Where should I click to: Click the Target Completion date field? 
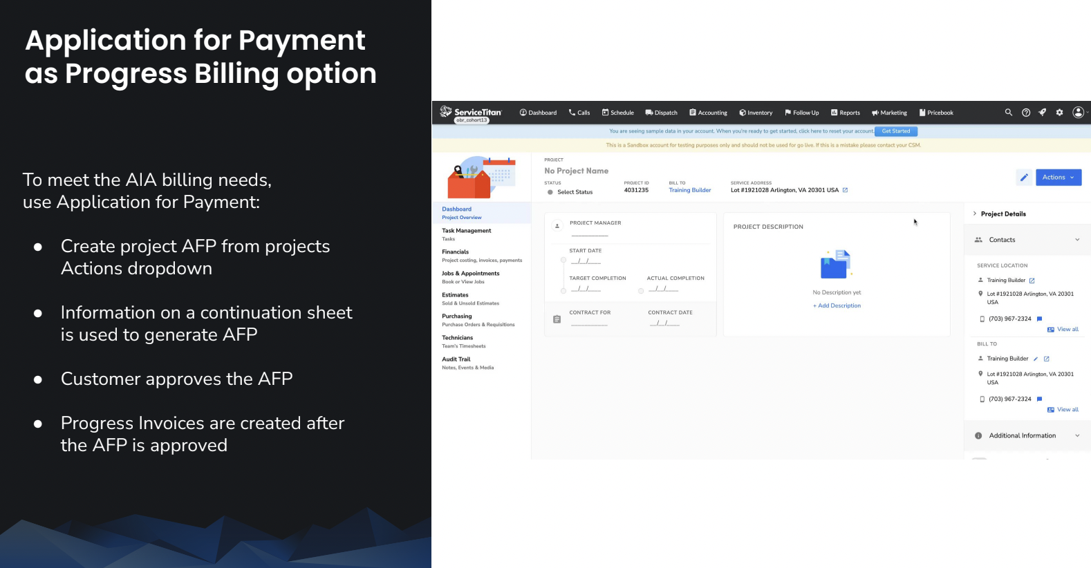click(586, 289)
